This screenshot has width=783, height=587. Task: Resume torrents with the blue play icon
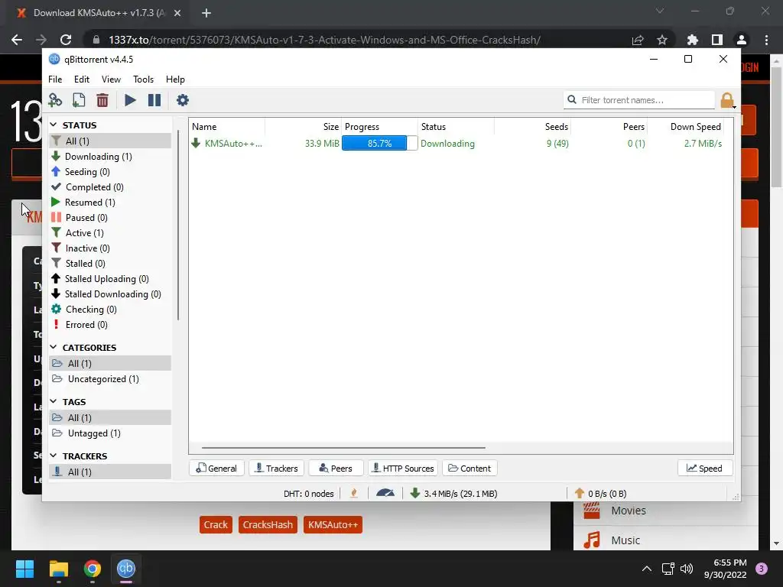click(x=130, y=100)
